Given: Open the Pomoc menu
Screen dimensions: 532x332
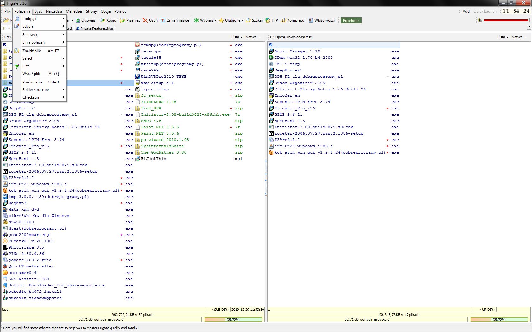Looking at the screenshot, I should click(120, 11).
